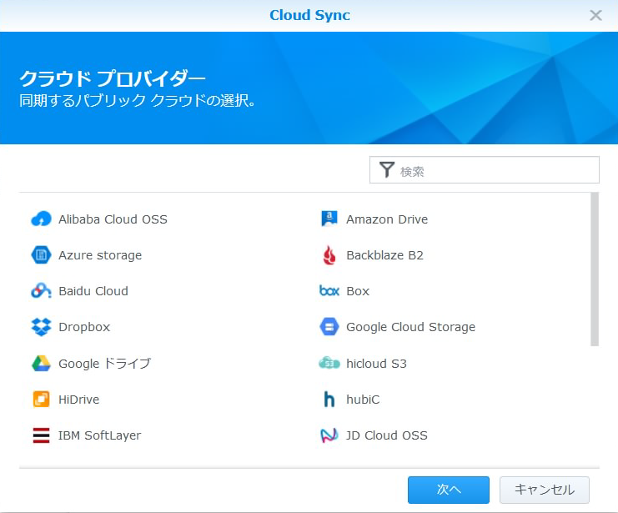Click the Alibaba Cloud OSS icon
This screenshot has height=513, width=618.
click(41, 219)
